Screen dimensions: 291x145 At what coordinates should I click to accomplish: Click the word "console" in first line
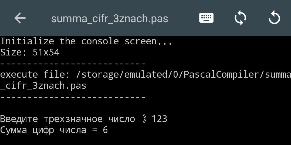[100, 41]
